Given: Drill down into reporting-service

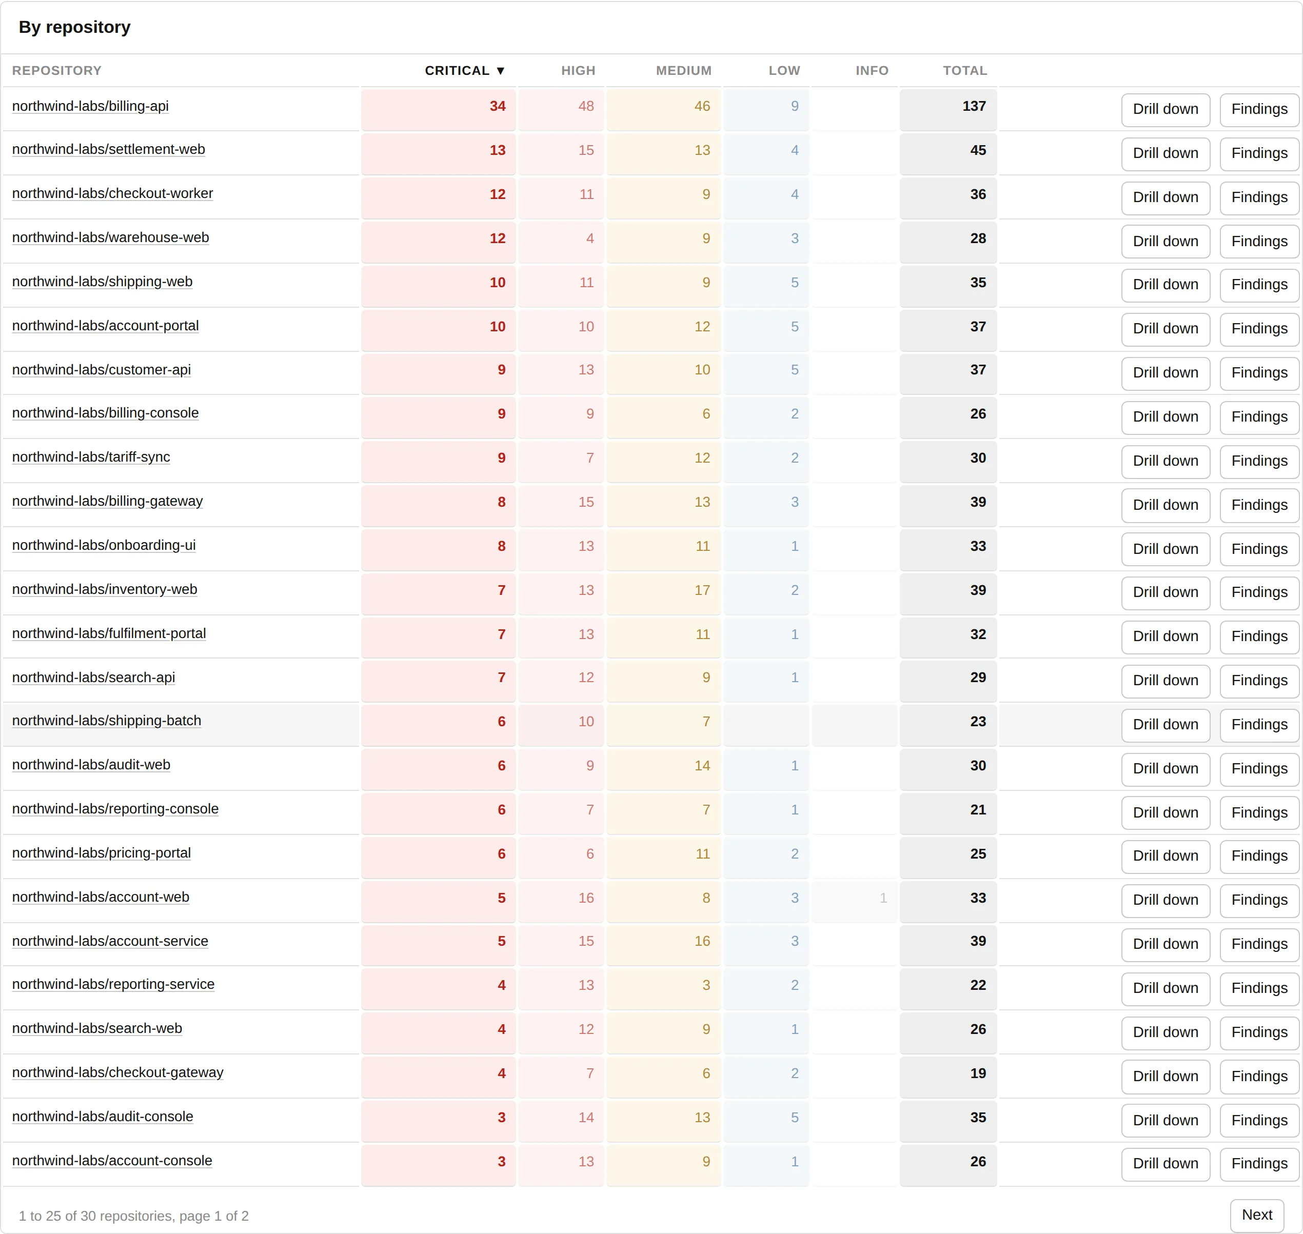Looking at the screenshot, I should tap(1166, 989).
